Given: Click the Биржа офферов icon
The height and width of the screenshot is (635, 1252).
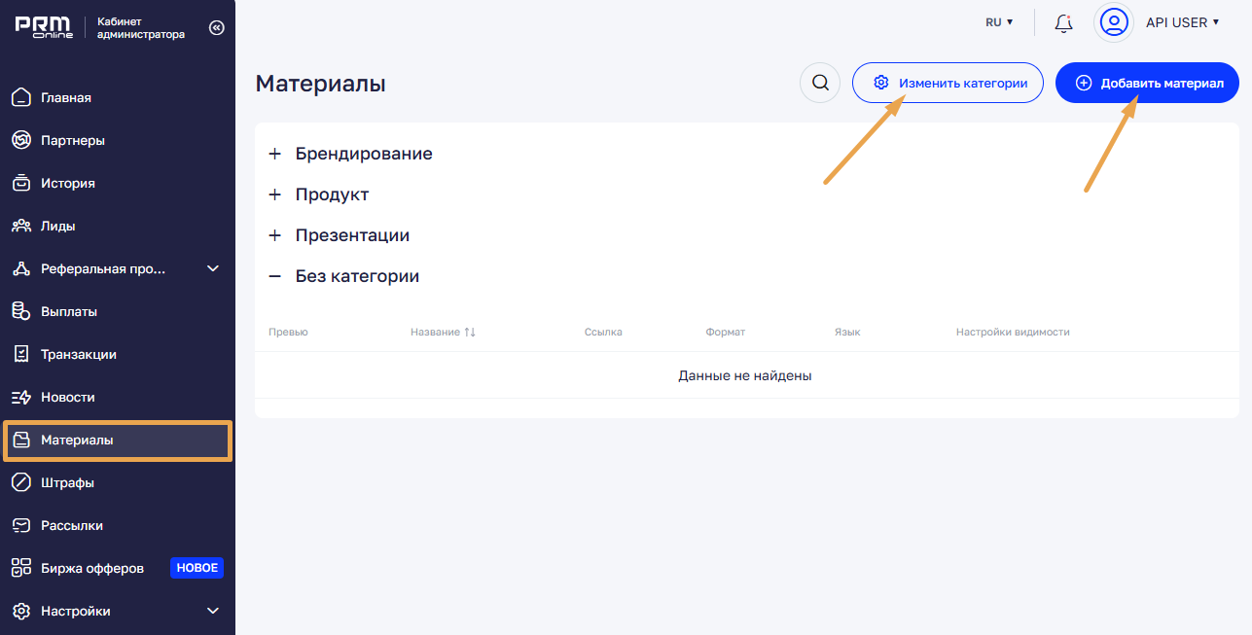Looking at the screenshot, I should [21, 569].
